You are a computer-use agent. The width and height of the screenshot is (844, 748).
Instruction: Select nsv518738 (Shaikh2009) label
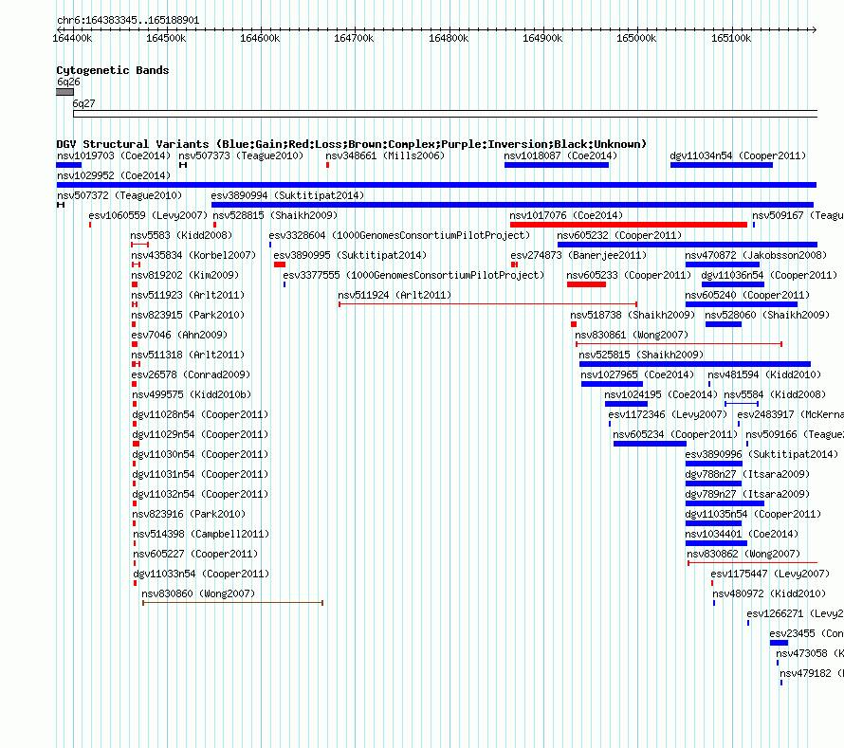pyautogui.click(x=633, y=315)
